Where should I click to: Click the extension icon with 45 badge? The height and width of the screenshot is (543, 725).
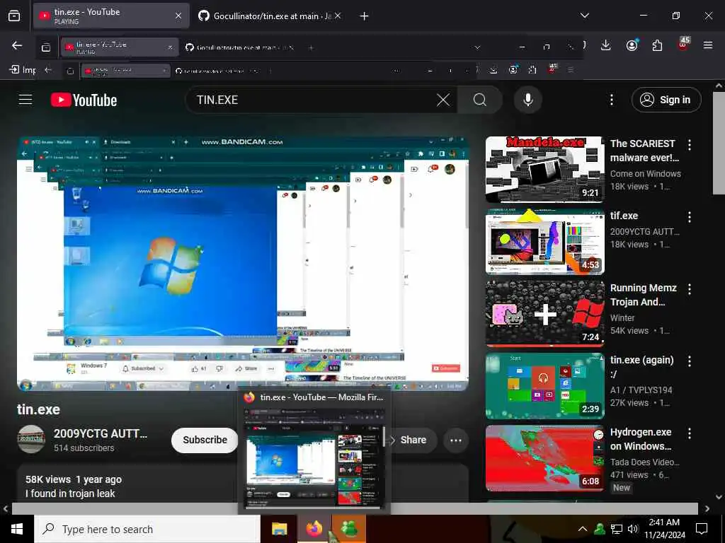[x=683, y=45]
